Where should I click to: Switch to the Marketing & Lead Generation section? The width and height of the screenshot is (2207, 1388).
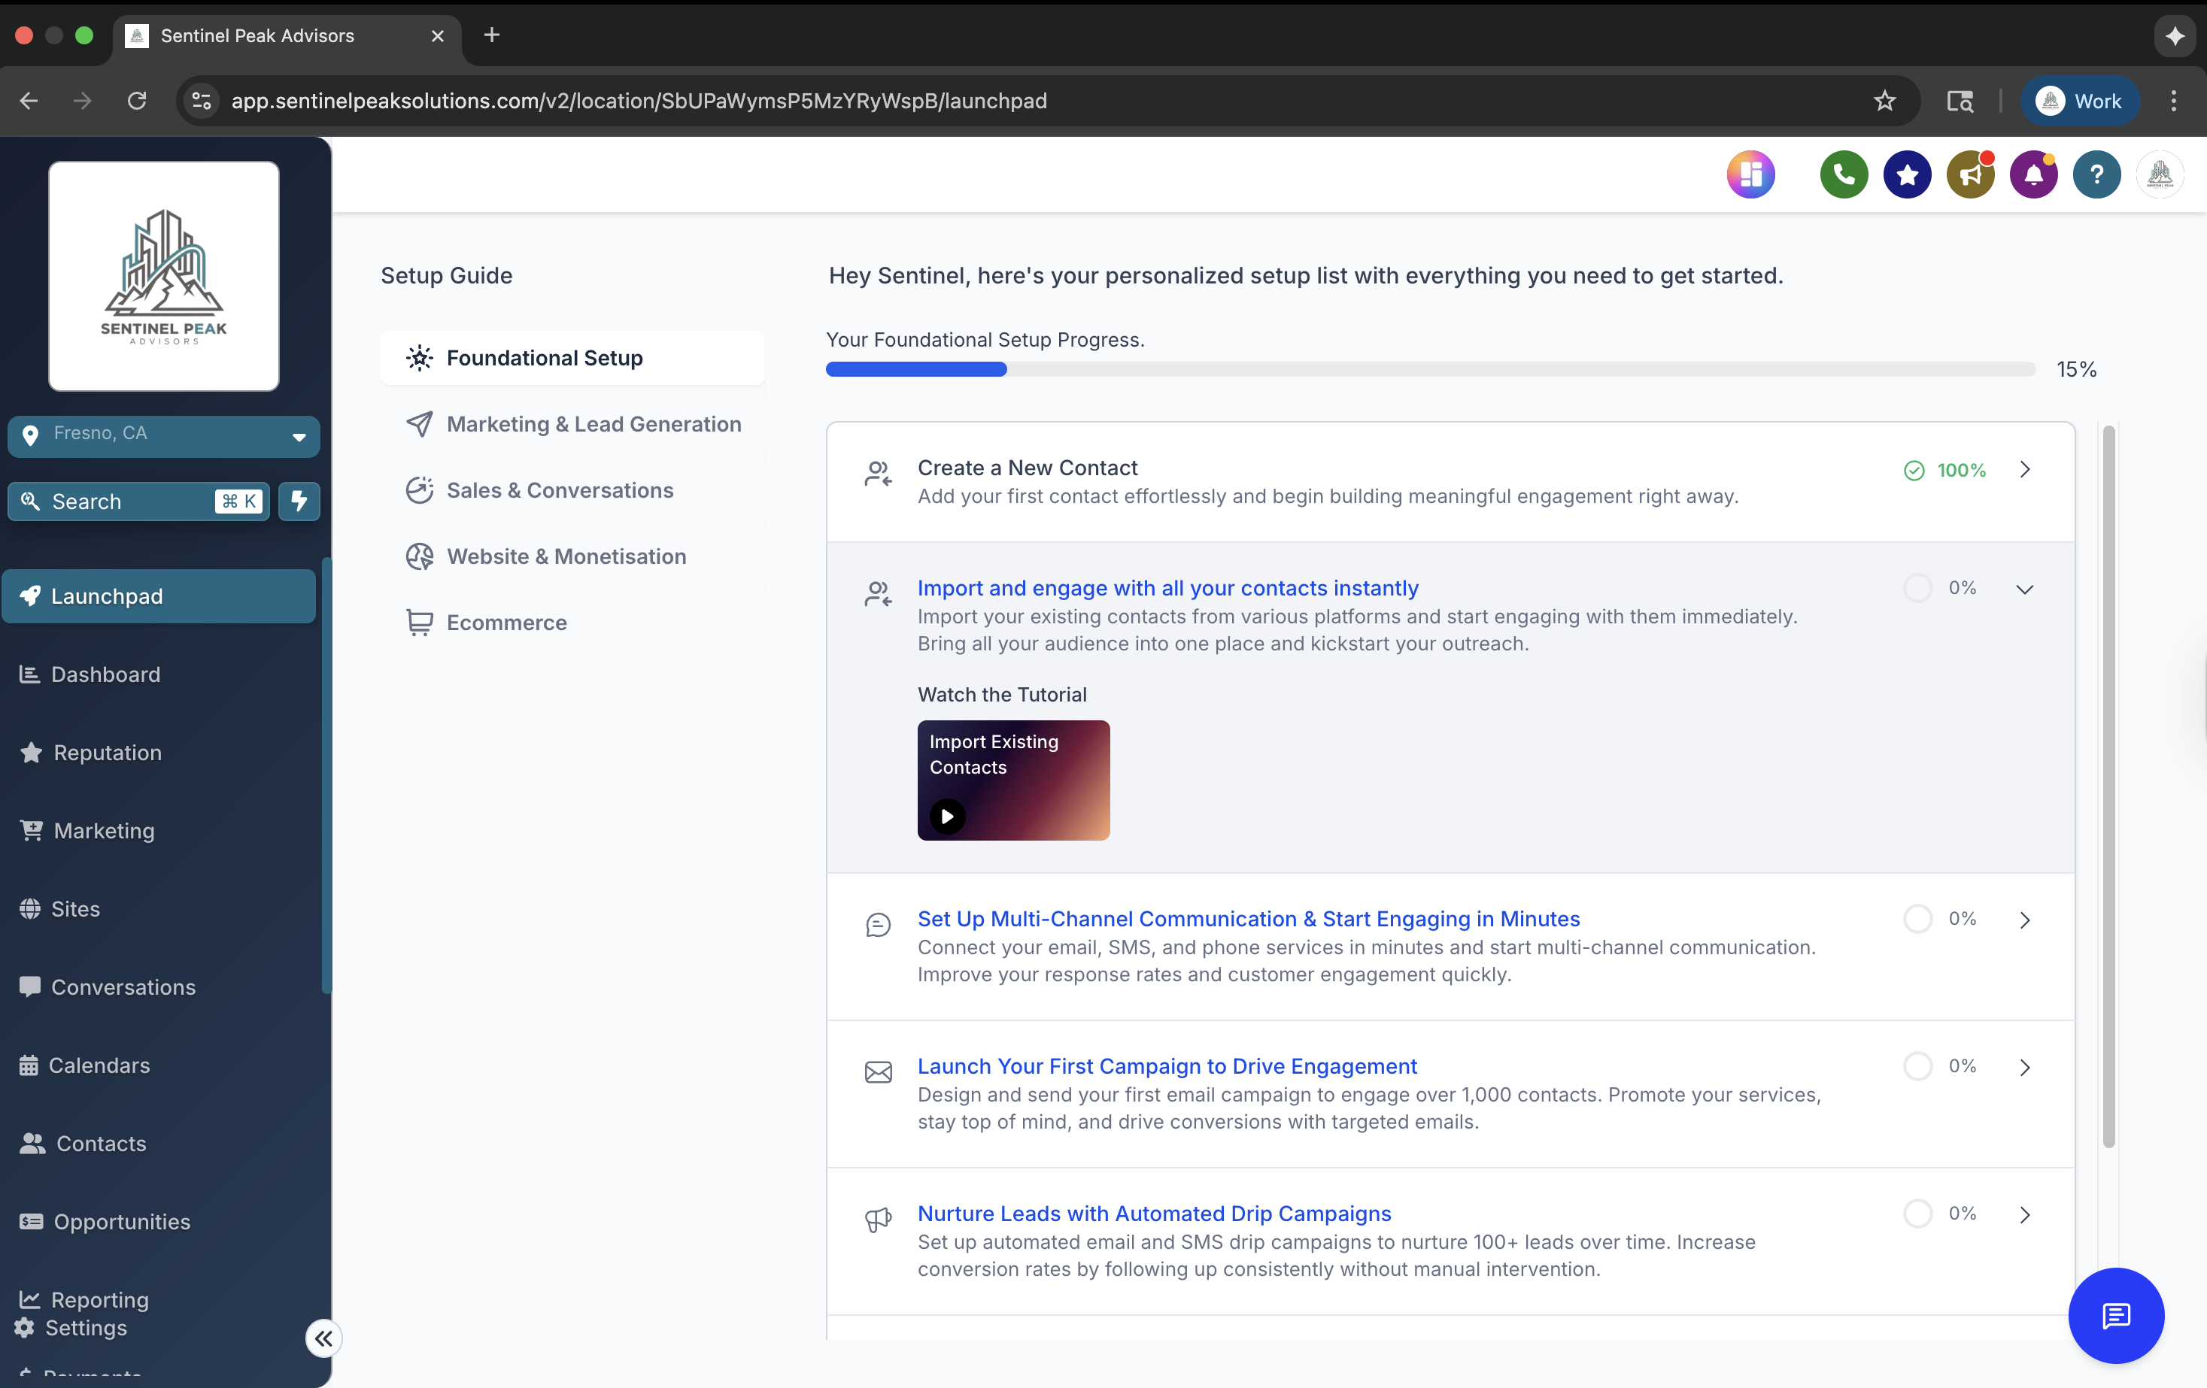[594, 423]
